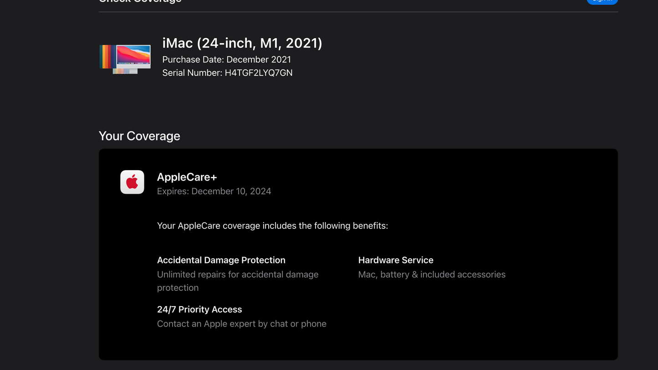Viewport: 658px width, 370px height.
Task: Select the Purchase Date December 2021 line
Action: 226,60
